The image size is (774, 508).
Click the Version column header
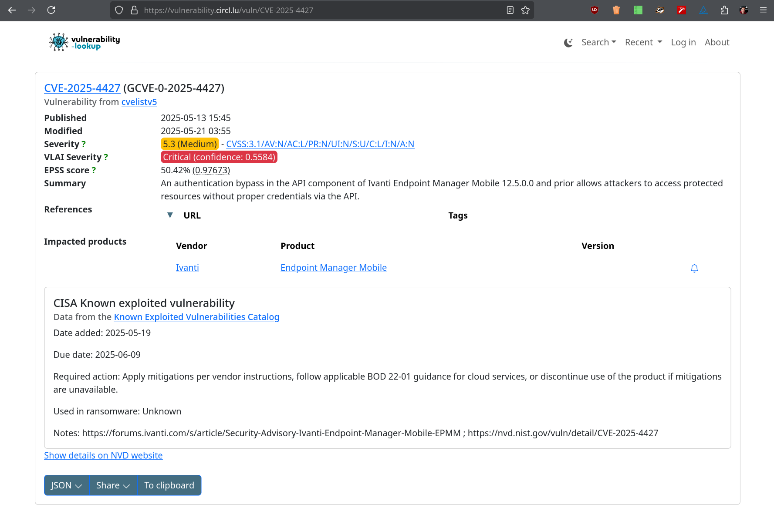(x=598, y=246)
